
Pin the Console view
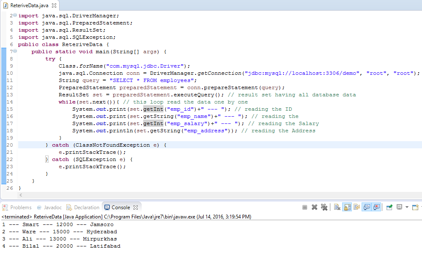pos(389,208)
